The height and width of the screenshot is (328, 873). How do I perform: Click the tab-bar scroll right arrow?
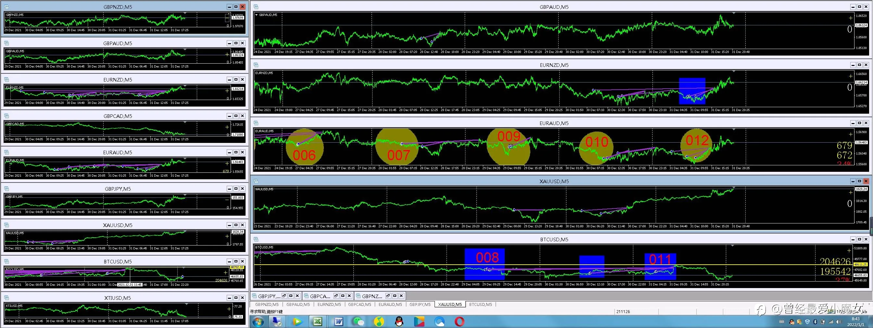click(870, 304)
